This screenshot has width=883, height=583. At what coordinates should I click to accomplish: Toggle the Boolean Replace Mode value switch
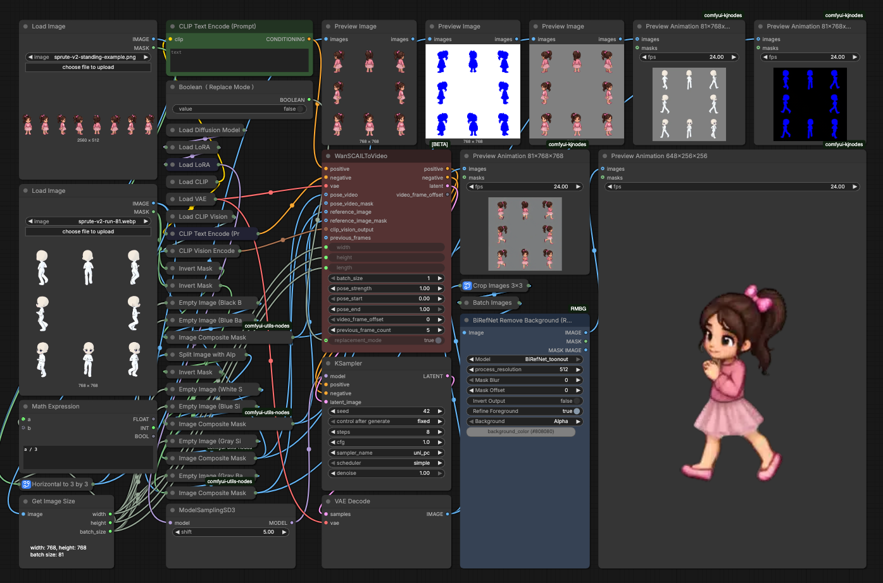pyautogui.click(x=239, y=109)
